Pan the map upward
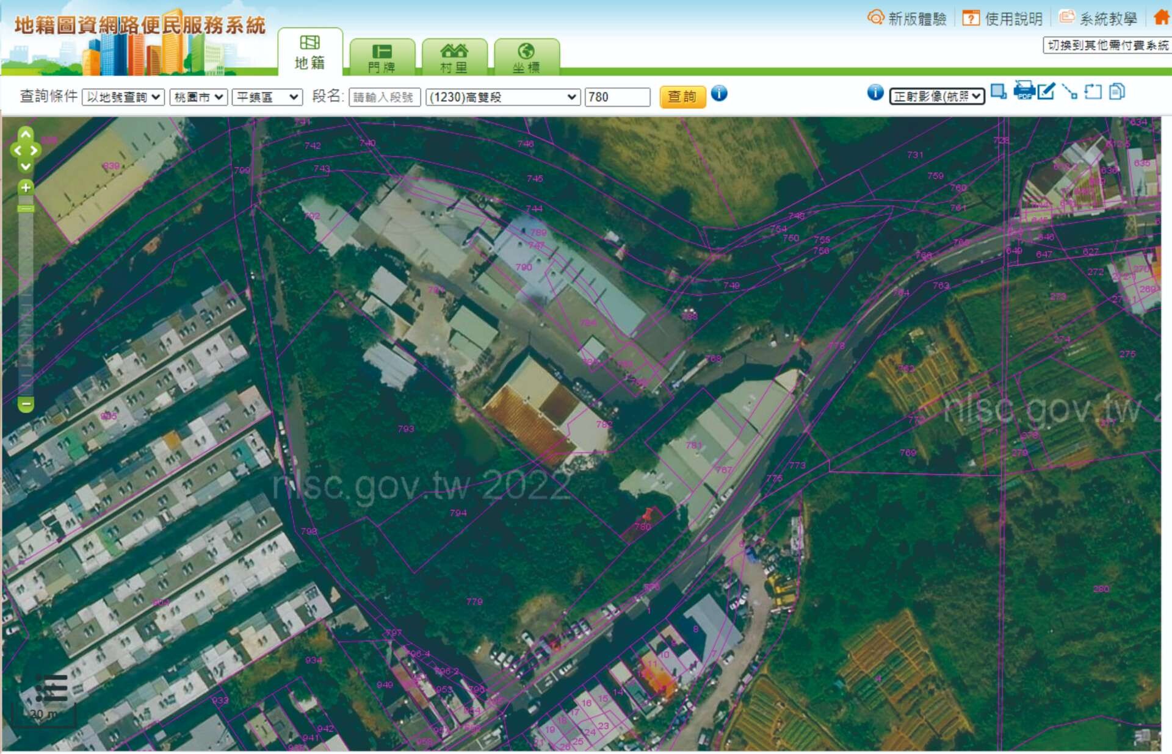The image size is (1172, 754). 26,134
